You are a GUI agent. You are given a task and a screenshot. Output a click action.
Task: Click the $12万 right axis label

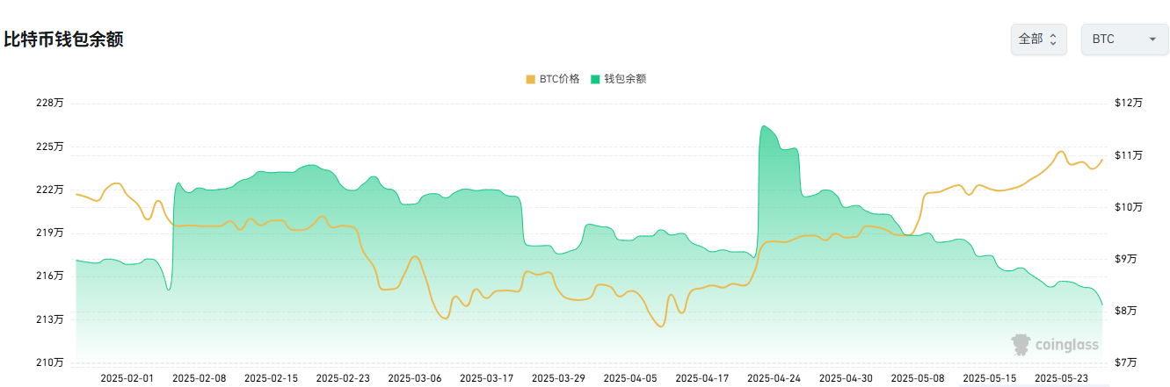[x=1128, y=103]
